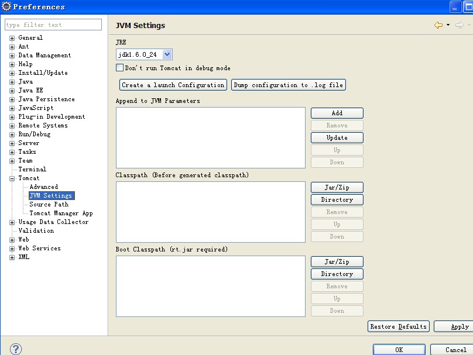Confirm with the OK button

coord(399,350)
